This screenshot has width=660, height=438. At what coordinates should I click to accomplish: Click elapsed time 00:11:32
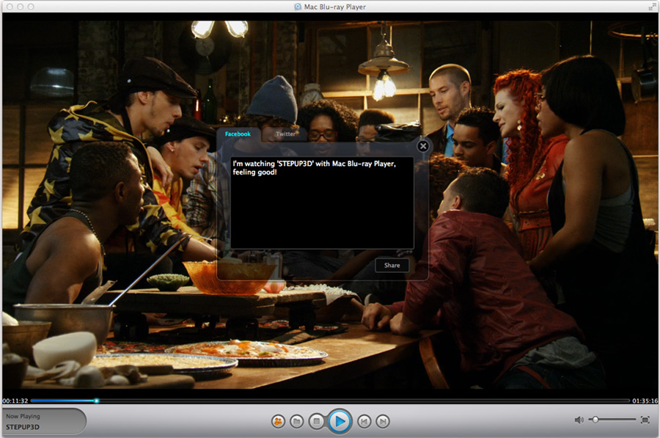click(15, 401)
